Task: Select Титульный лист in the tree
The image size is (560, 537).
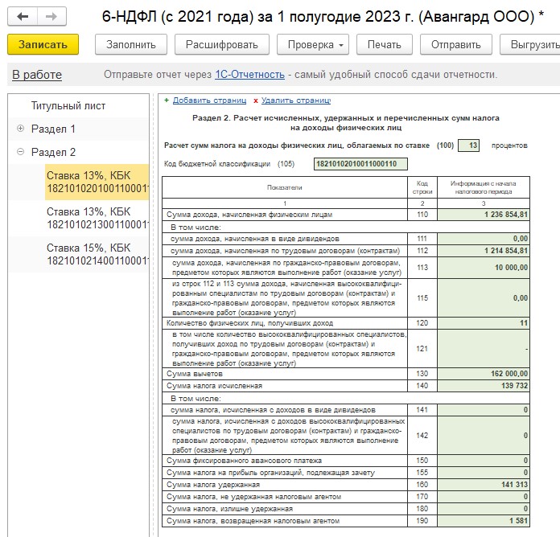Action: pos(68,105)
